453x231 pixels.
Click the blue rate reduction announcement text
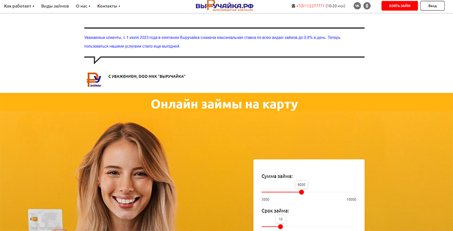click(x=212, y=42)
